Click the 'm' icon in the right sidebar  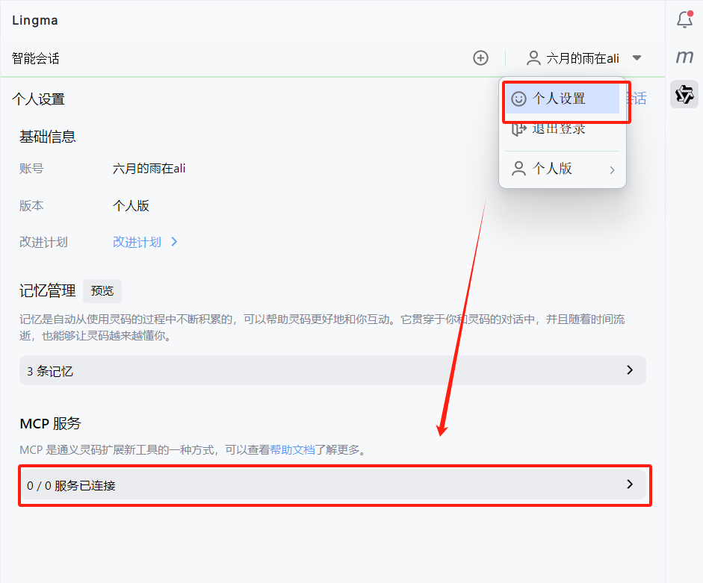pyautogui.click(x=684, y=56)
